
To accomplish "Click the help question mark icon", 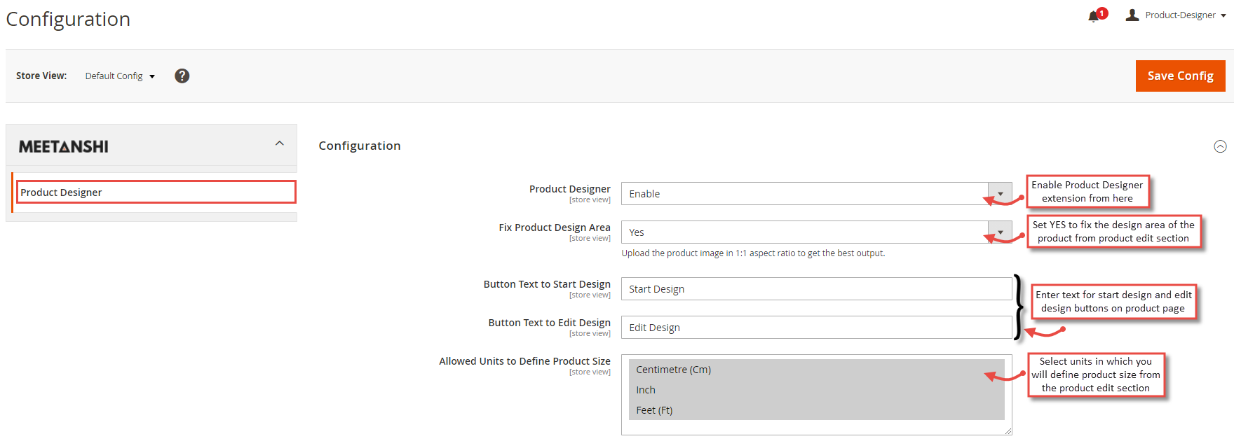I will click(x=182, y=76).
